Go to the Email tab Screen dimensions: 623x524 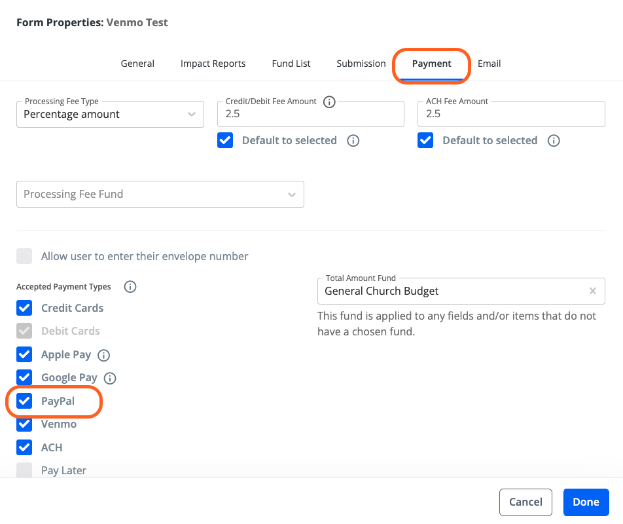pyautogui.click(x=489, y=64)
